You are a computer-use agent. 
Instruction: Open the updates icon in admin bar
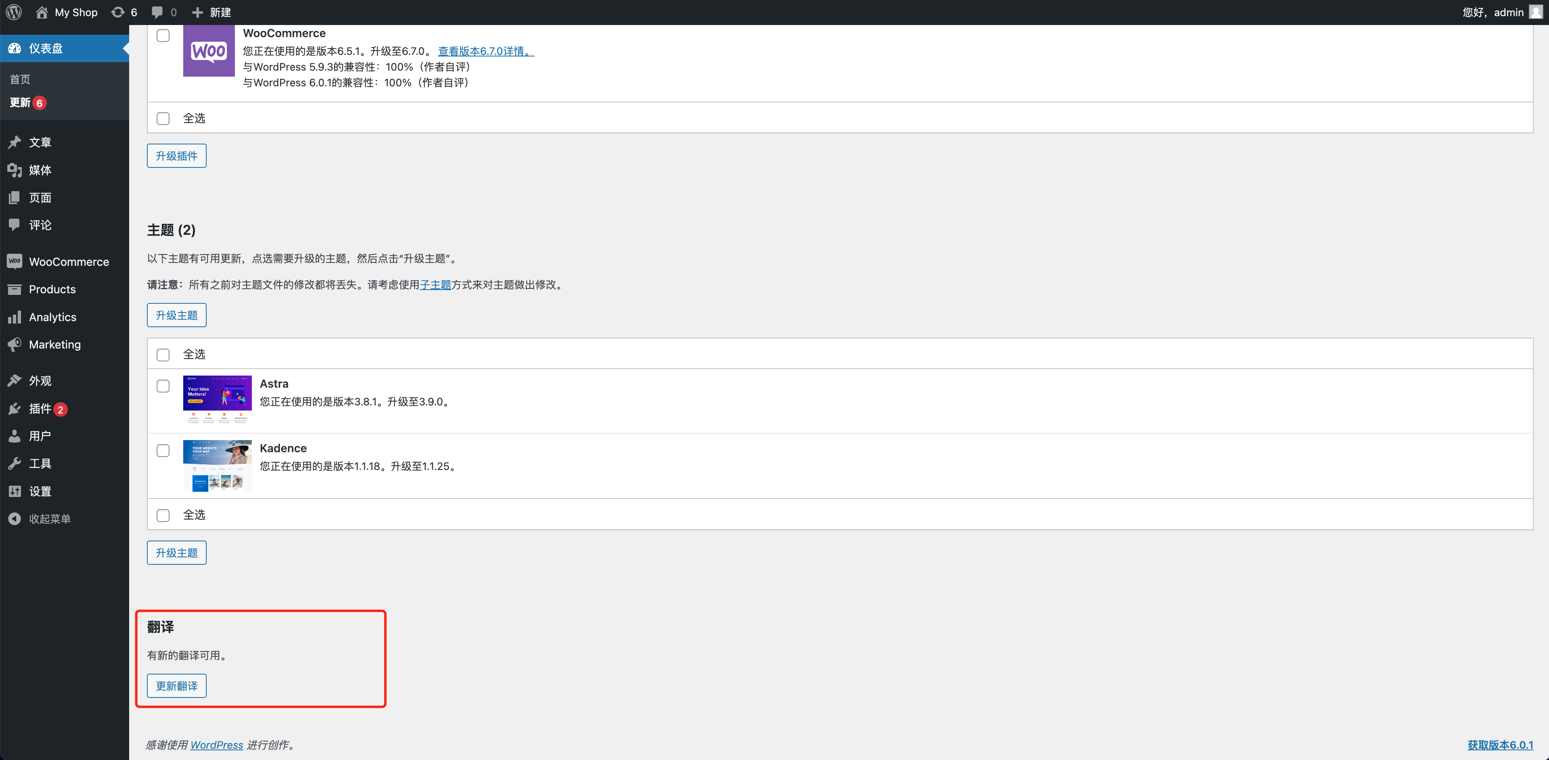(x=118, y=12)
